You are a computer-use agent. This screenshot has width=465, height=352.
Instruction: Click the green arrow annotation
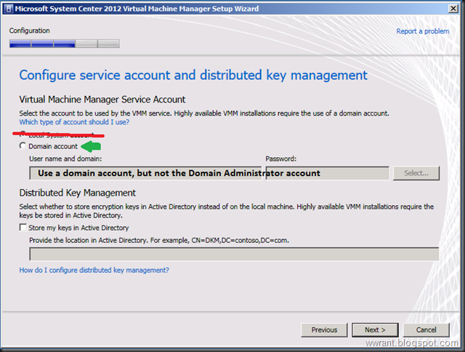coord(92,146)
